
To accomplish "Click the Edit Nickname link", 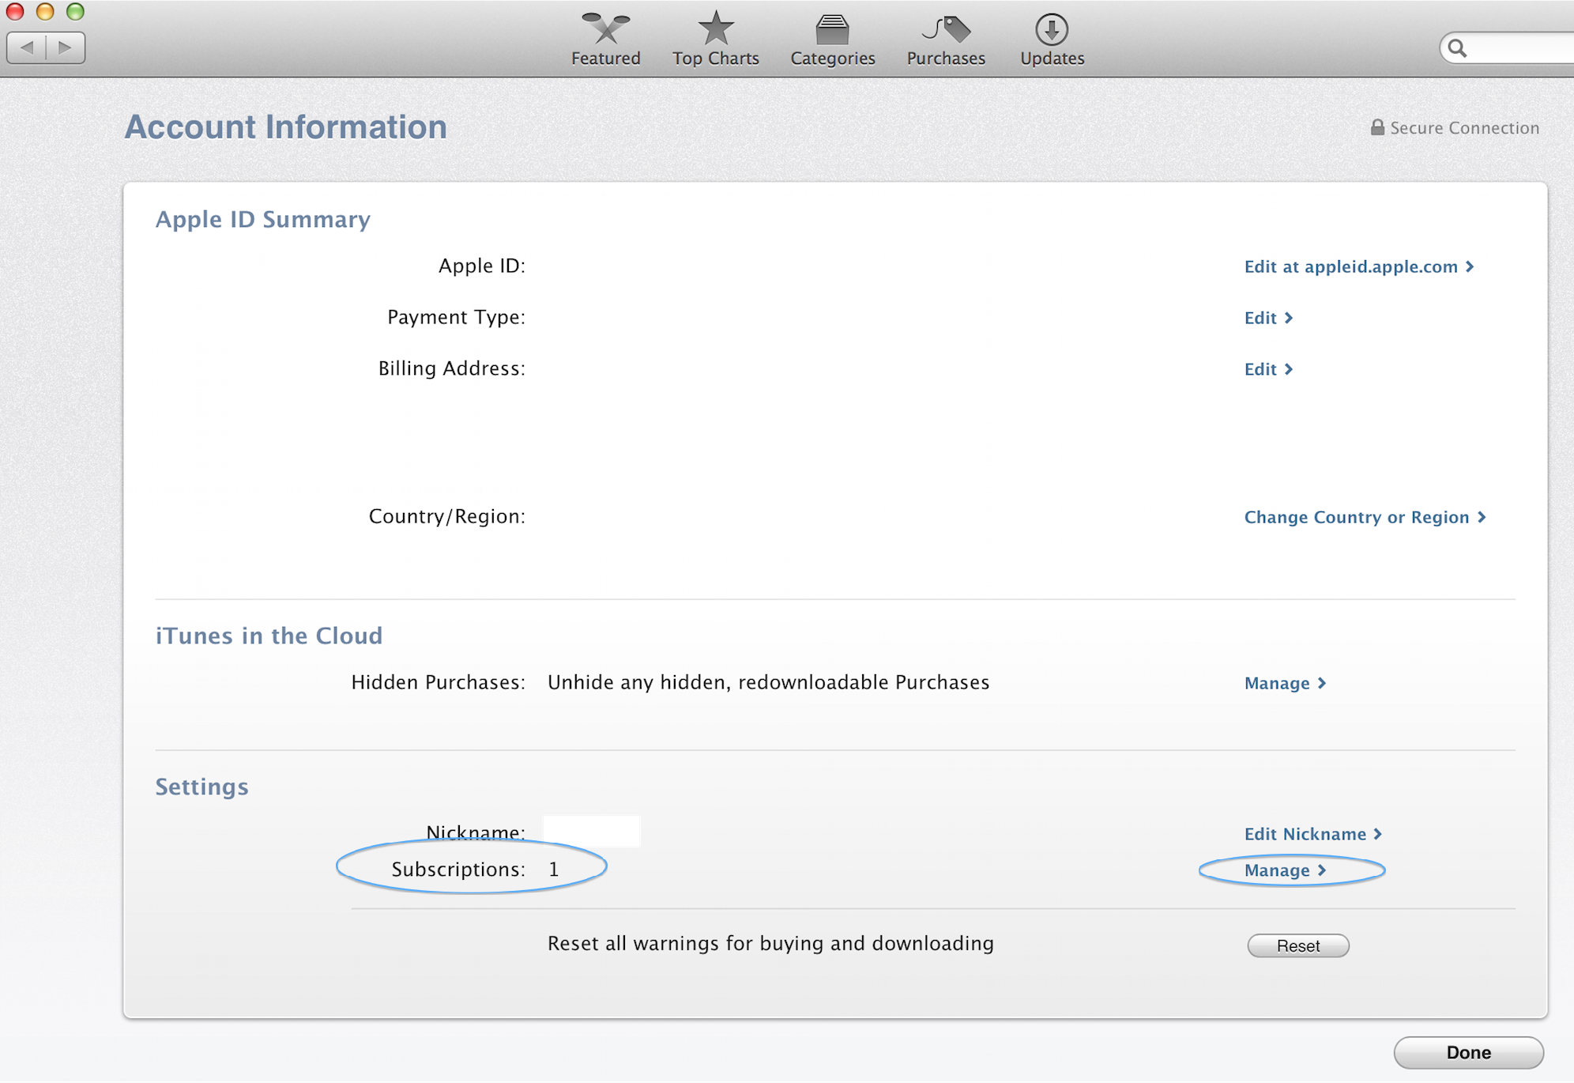I will 1312,834.
